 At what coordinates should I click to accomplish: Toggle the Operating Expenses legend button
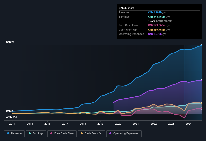pyautogui.click(x=124, y=134)
